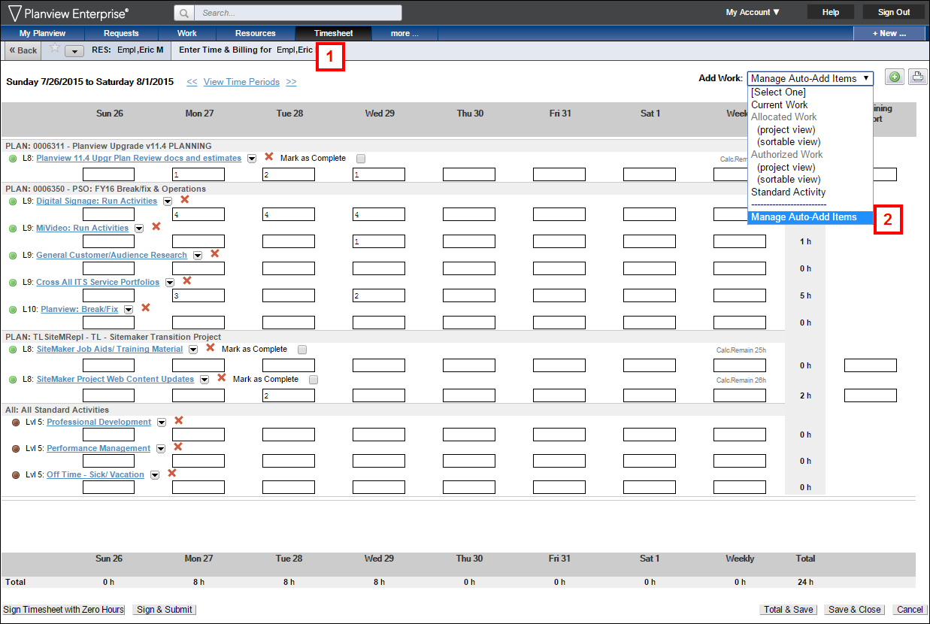Open Digital Signage: Run Activities link

coord(97,201)
